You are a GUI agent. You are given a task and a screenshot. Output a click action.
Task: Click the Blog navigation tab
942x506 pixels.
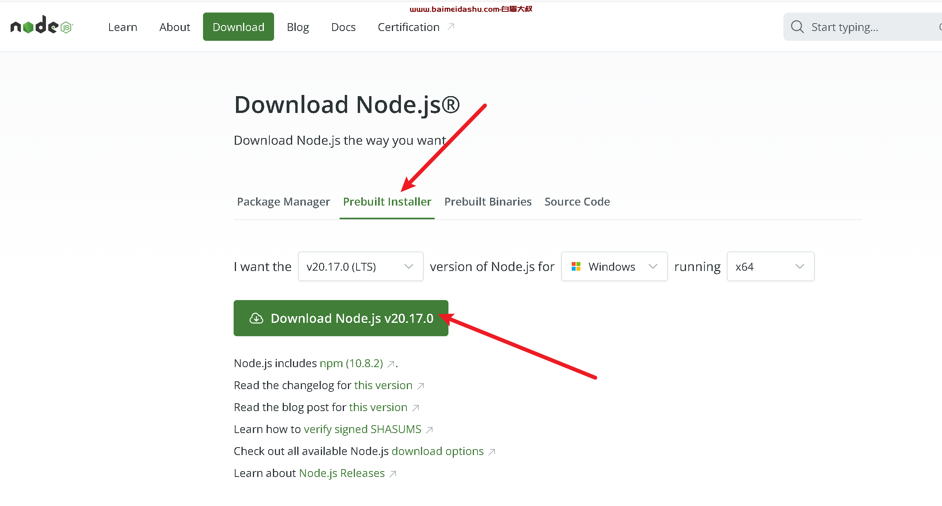[x=298, y=26]
